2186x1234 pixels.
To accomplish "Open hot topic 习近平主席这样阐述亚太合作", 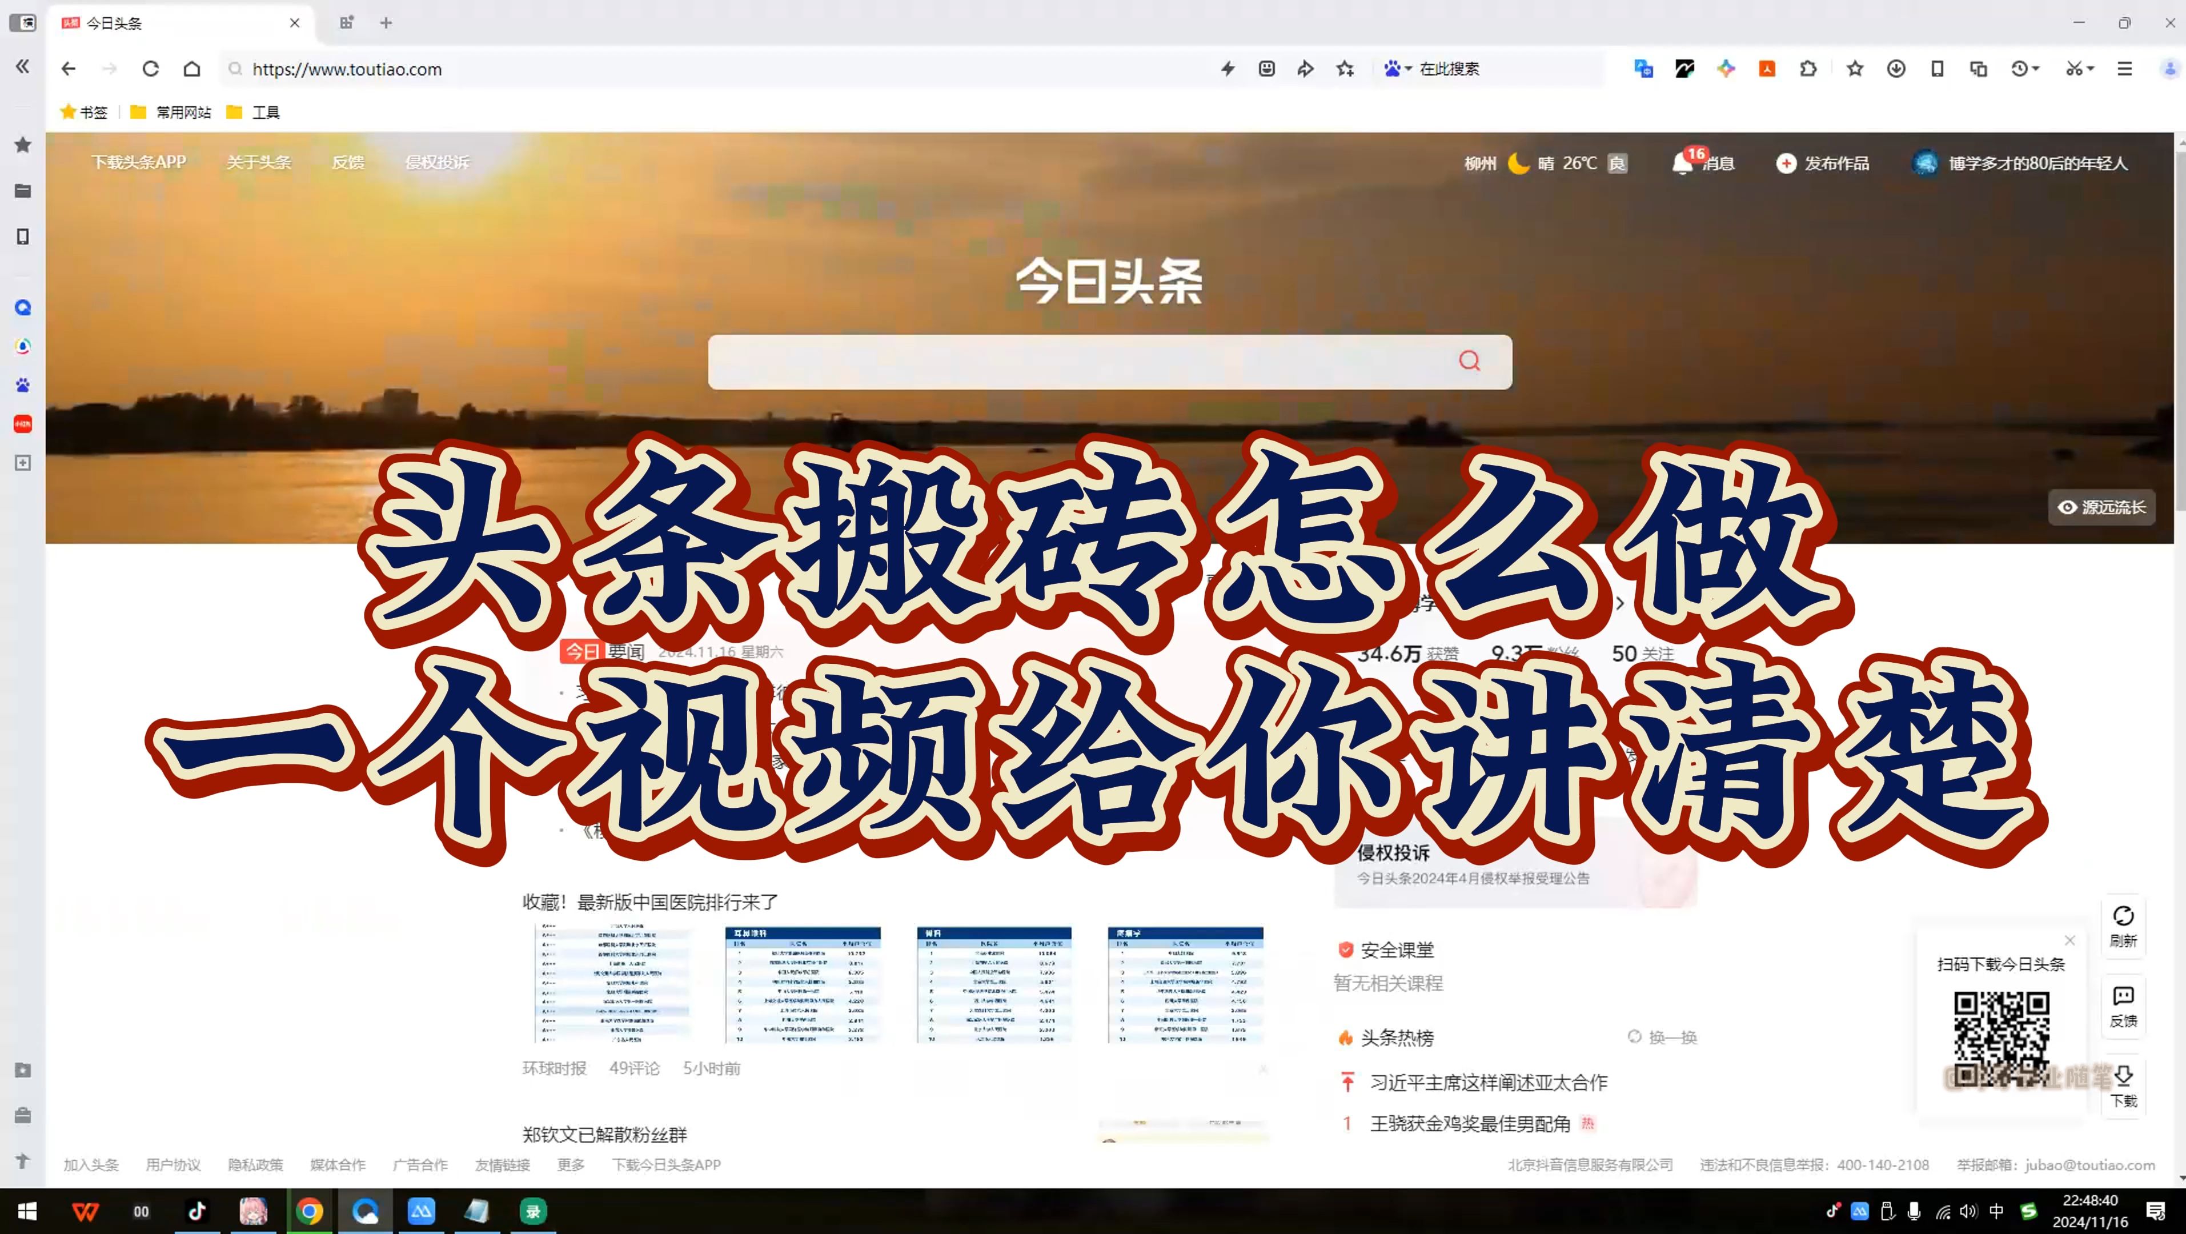I will (x=1489, y=1082).
